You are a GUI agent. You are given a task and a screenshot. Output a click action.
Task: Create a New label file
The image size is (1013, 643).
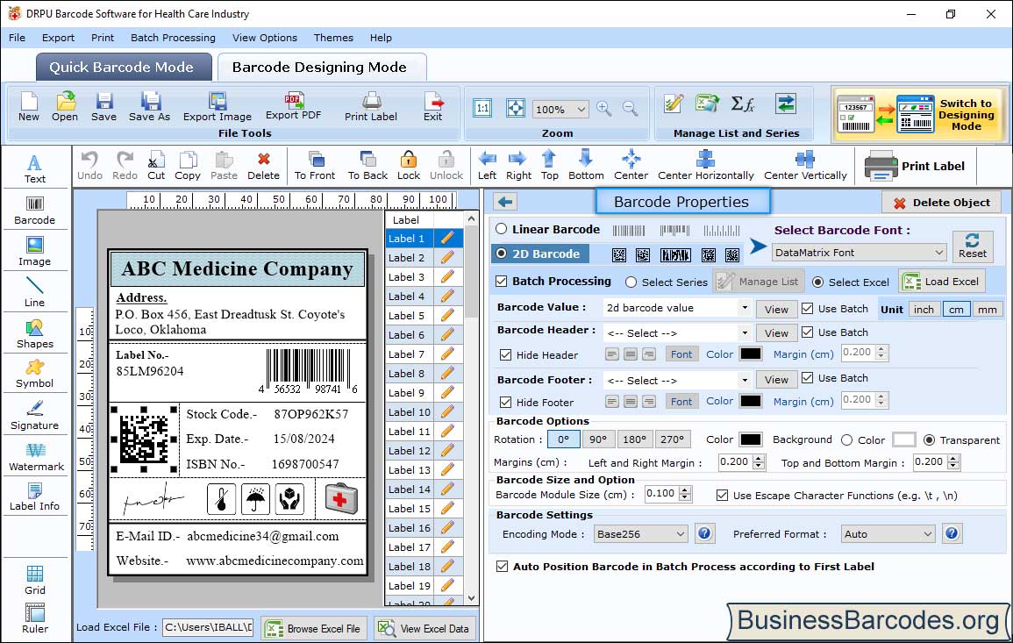[x=28, y=107]
